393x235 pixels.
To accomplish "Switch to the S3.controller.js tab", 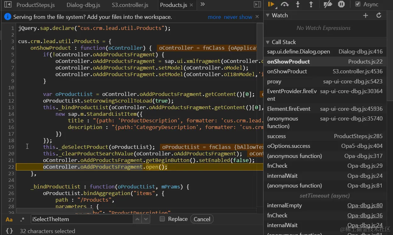I will (130, 5).
